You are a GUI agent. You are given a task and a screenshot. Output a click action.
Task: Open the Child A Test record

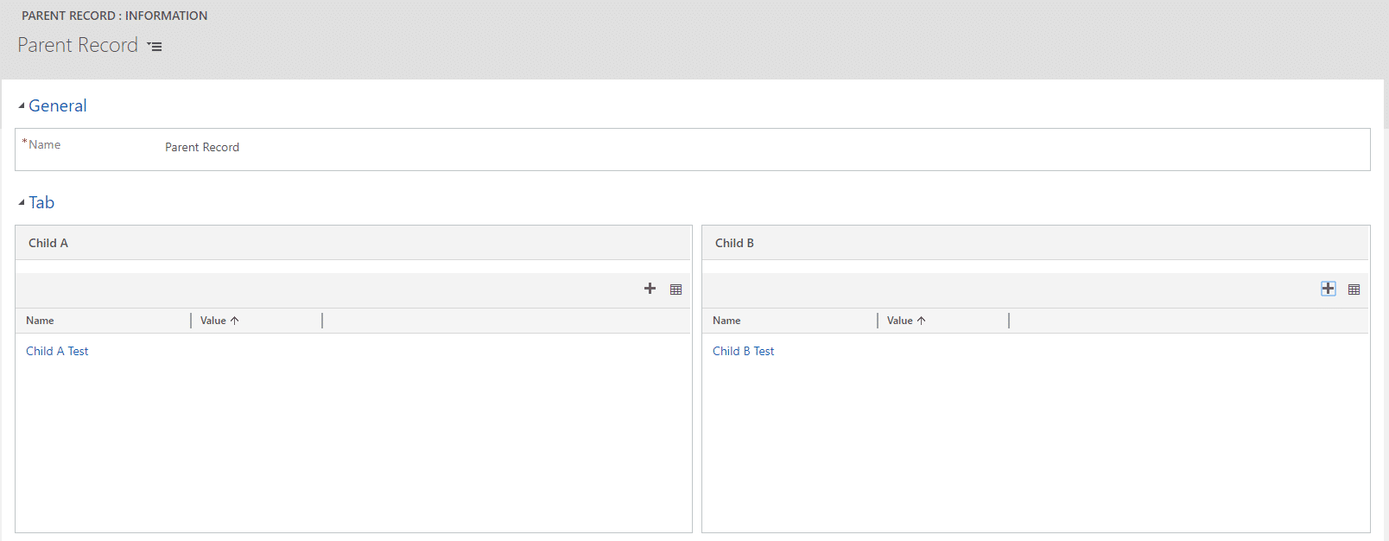pyautogui.click(x=57, y=351)
